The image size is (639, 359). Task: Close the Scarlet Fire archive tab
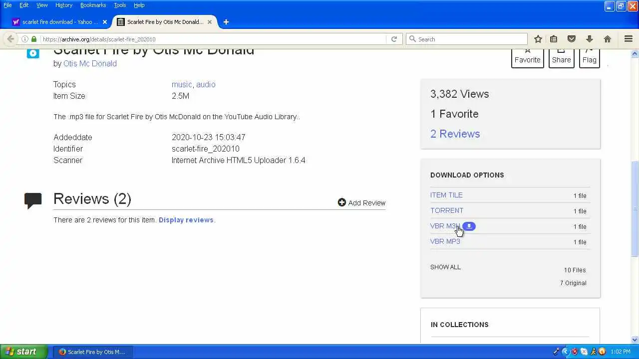tap(210, 22)
